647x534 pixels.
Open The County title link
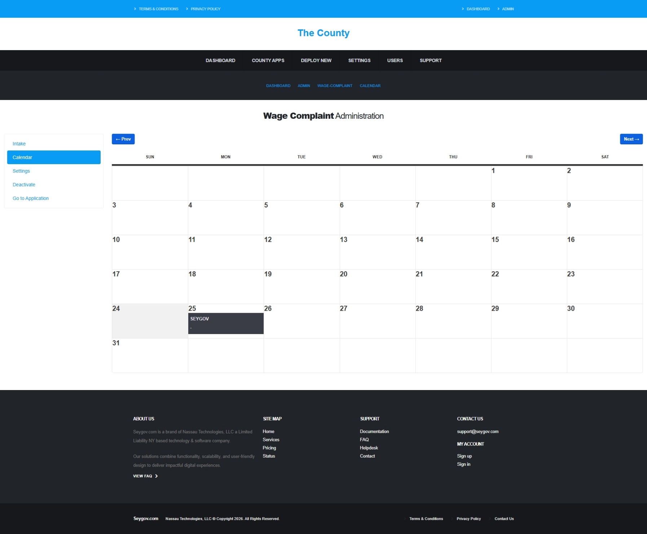click(323, 33)
